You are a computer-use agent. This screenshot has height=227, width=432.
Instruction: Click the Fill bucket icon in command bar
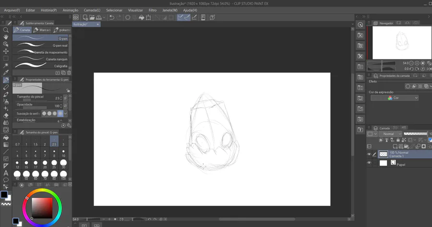click(x=141, y=17)
